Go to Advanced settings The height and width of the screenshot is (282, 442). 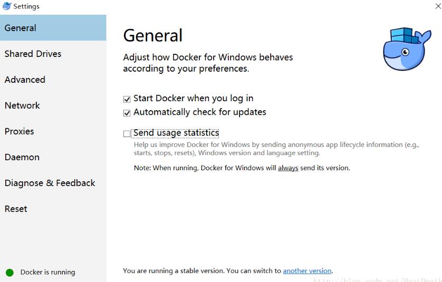pyautogui.click(x=53, y=80)
